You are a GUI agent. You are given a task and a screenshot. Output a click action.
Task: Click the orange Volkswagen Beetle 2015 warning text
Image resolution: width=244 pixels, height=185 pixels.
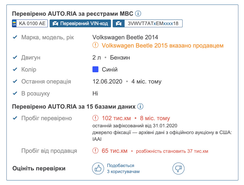point(162,45)
